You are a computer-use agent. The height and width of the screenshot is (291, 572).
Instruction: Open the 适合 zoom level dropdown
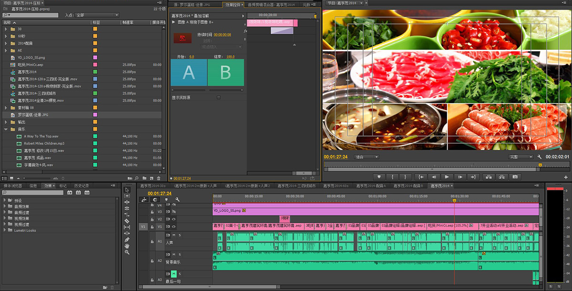pyautogui.click(x=367, y=157)
